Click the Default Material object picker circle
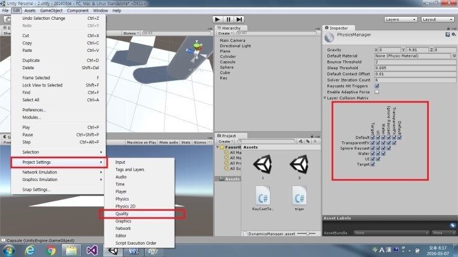458x257 pixels. [x=454, y=56]
